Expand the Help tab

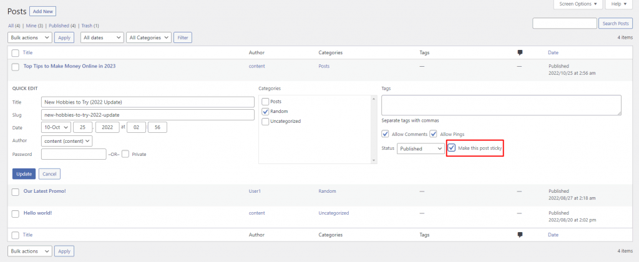[618, 4]
